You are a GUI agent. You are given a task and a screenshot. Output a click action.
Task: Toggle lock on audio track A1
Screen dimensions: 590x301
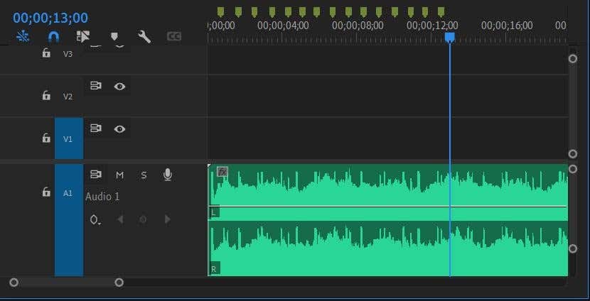[46, 192]
